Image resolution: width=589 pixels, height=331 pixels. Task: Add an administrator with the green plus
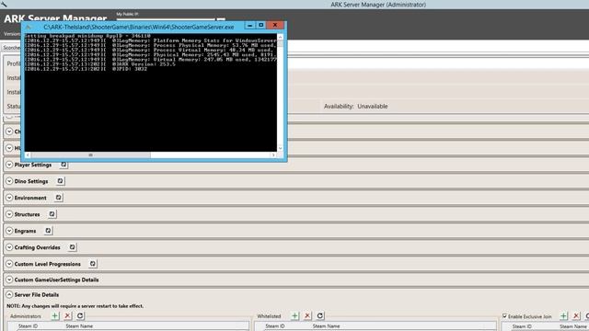(55, 316)
